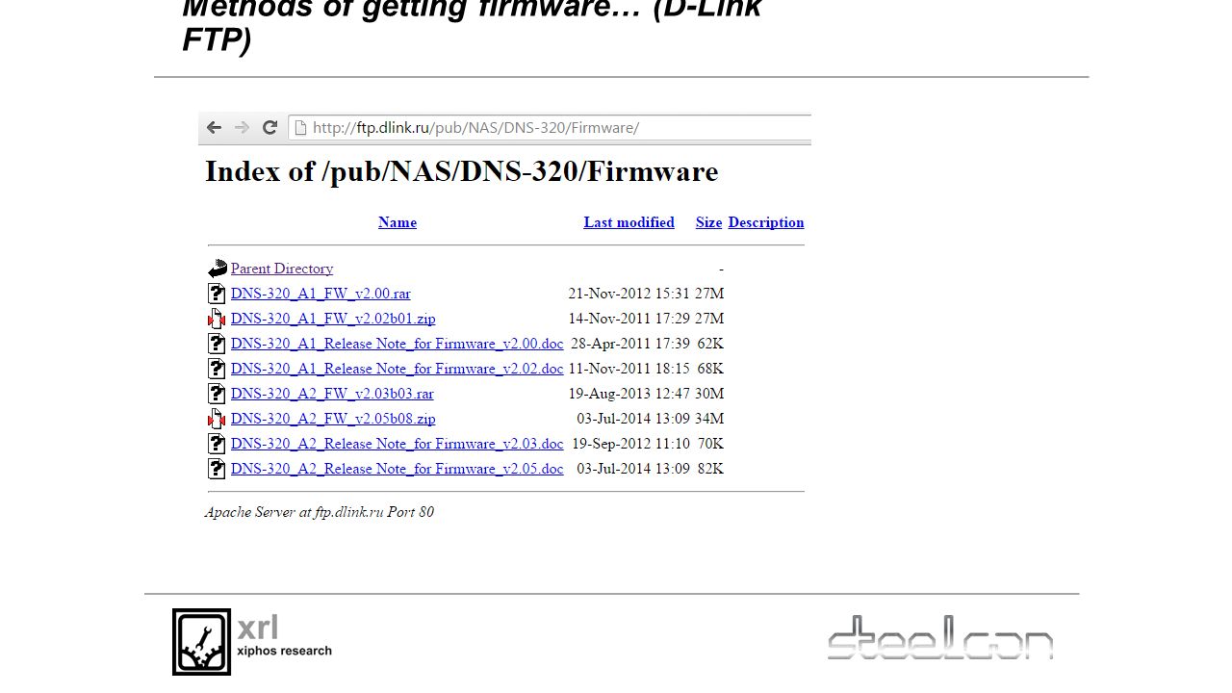Image resolution: width=1232 pixels, height=693 pixels.
Task: Sort listing by Name column
Action: pos(398,222)
